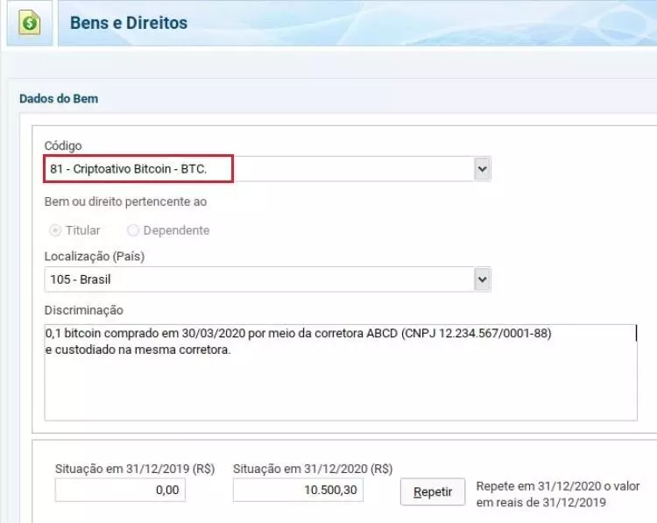Click the Bens e Direitos money icon
Image resolution: width=657 pixels, height=523 pixels.
29,23
